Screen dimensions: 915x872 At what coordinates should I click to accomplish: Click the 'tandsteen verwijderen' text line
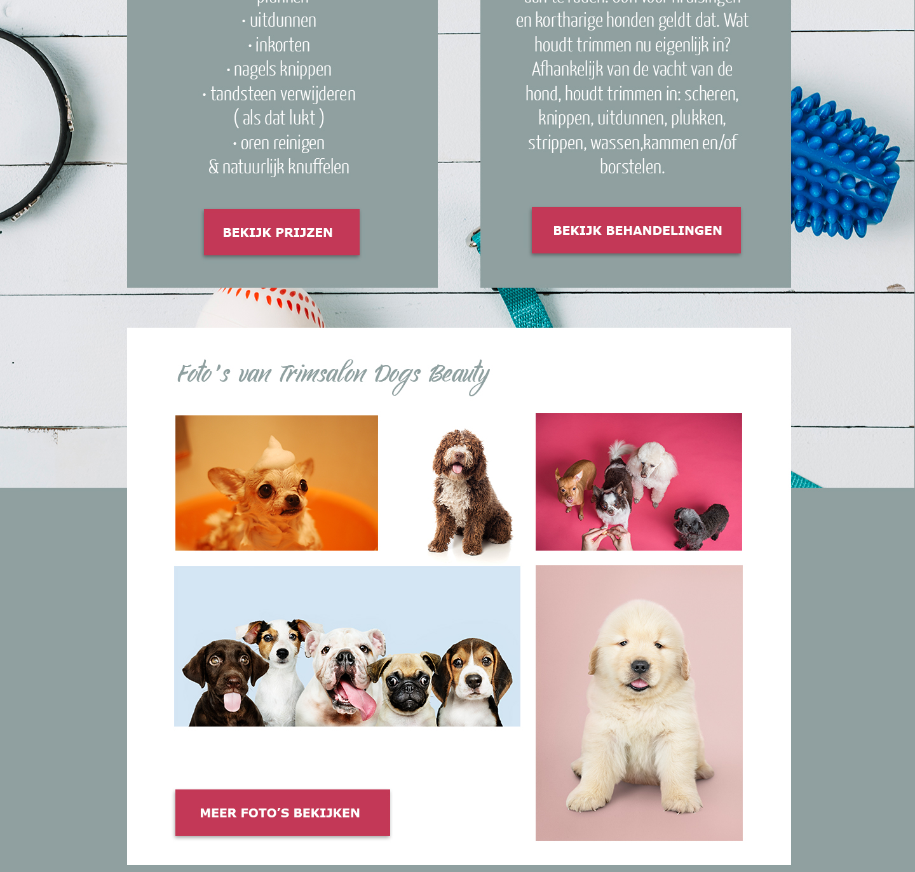279,93
